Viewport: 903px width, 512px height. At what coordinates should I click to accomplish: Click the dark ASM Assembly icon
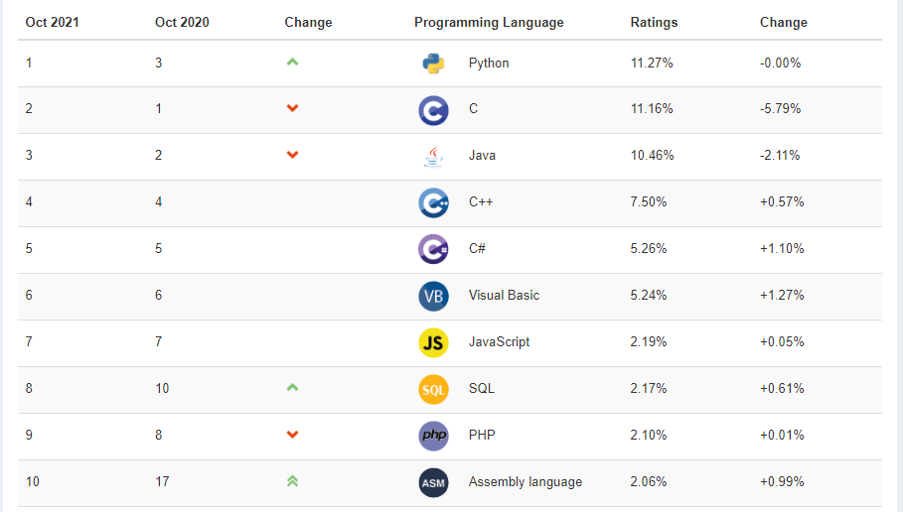click(433, 482)
